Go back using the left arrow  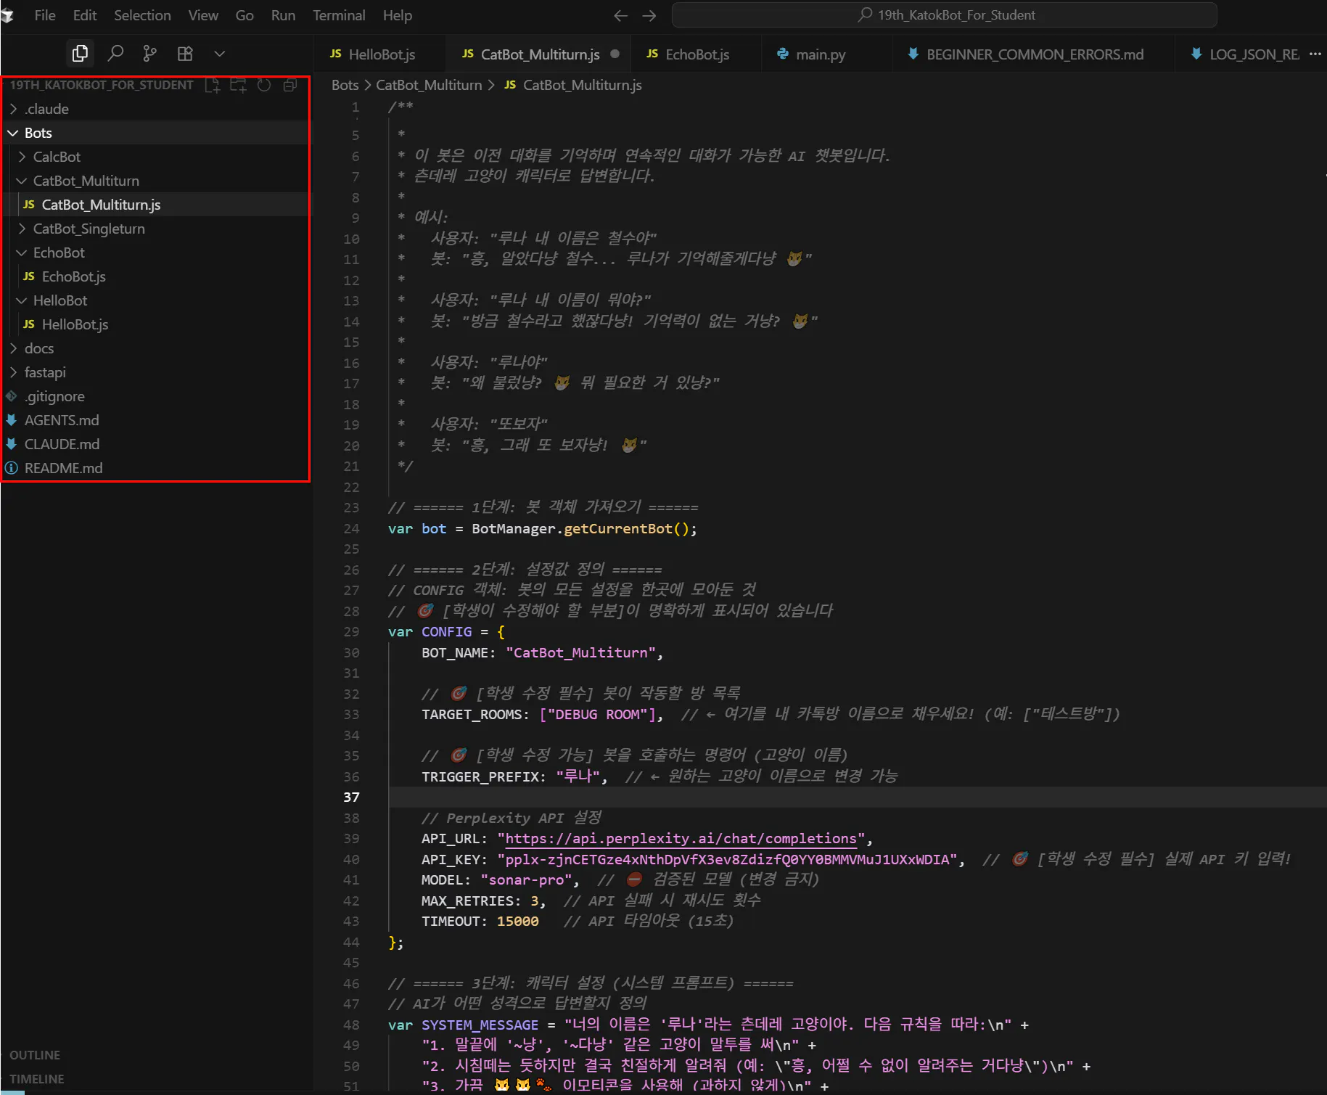pos(620,15)
